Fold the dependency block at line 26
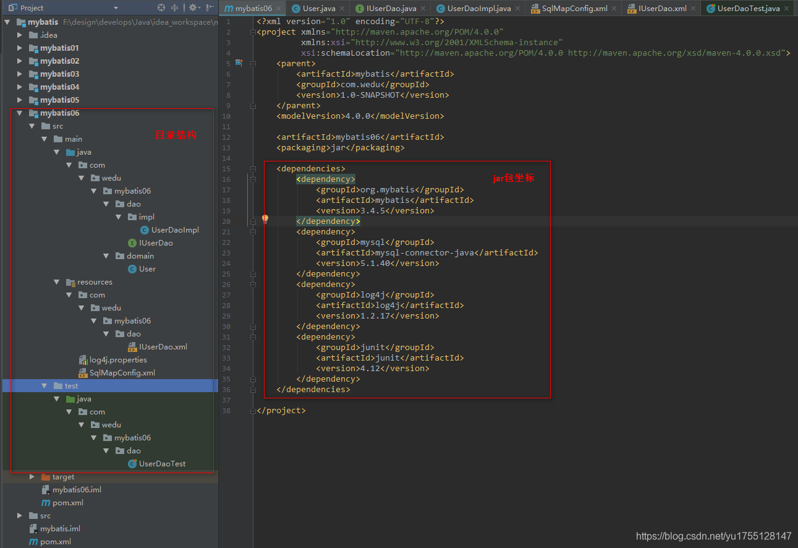 click(x=253, y=284)
